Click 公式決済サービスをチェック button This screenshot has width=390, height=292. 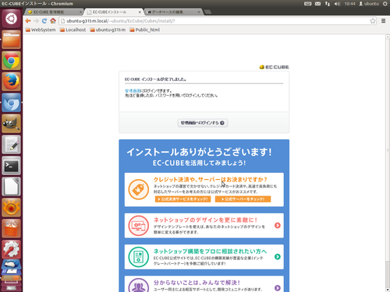point(183,199)
